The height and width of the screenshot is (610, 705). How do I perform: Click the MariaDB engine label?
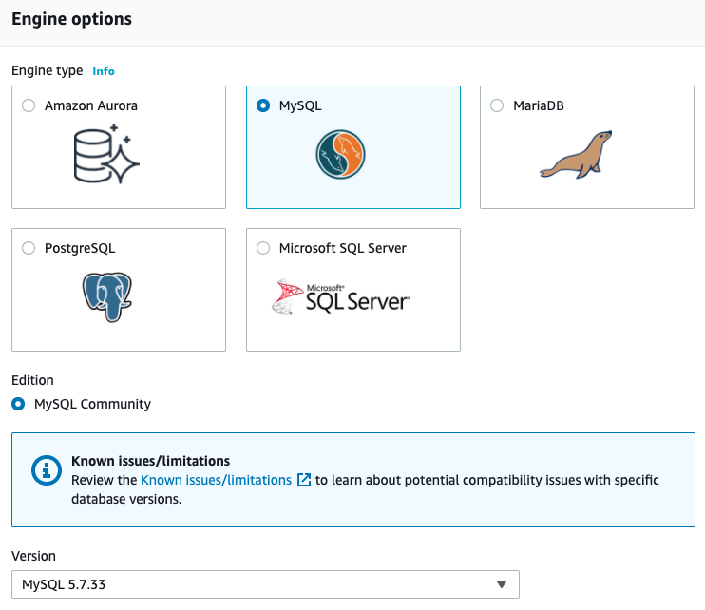[x=539, y=105]
